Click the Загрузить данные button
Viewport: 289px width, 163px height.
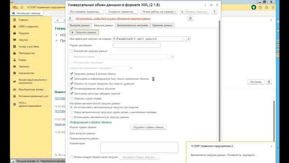tap(84, 32)
